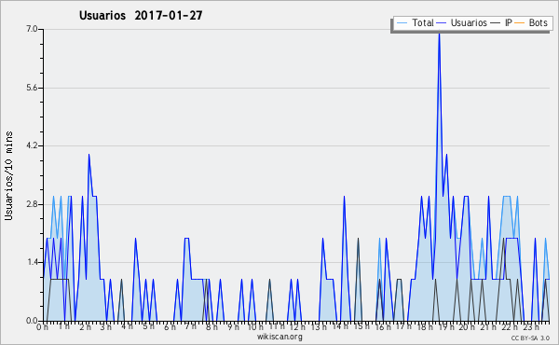Click the '10 h' x-axis label
559x345 pixels.
pyautogui.click(x=255, y=327)
